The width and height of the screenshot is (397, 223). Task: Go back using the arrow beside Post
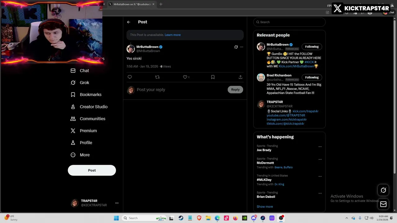pos(129,22)
